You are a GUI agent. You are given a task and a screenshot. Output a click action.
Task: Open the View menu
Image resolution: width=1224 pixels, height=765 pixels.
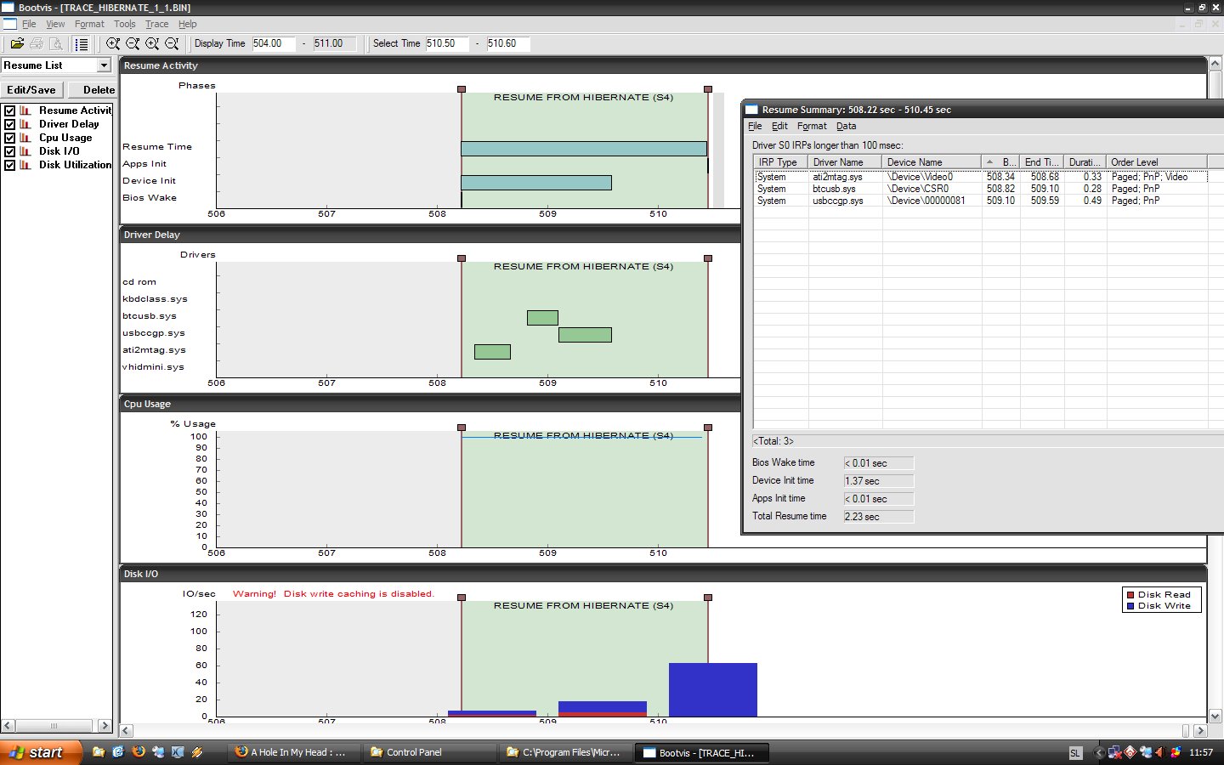pos(55,24)
